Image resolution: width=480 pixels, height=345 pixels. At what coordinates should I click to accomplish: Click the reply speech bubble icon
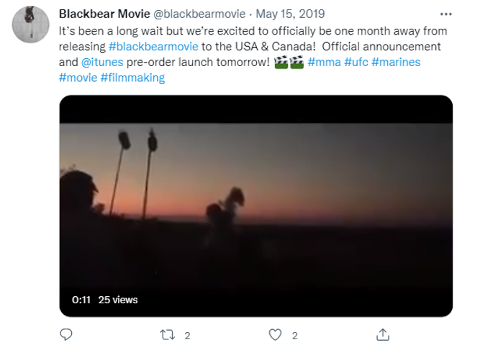(66, 334)
